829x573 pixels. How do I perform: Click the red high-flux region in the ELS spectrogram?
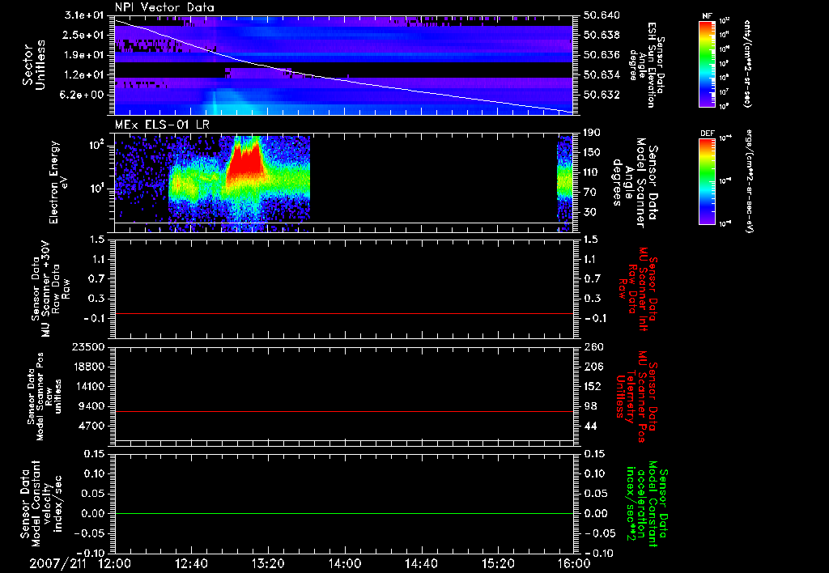(244, 163)
